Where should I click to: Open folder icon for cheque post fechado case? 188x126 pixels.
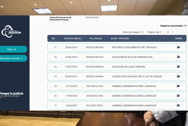coord(178,76)
